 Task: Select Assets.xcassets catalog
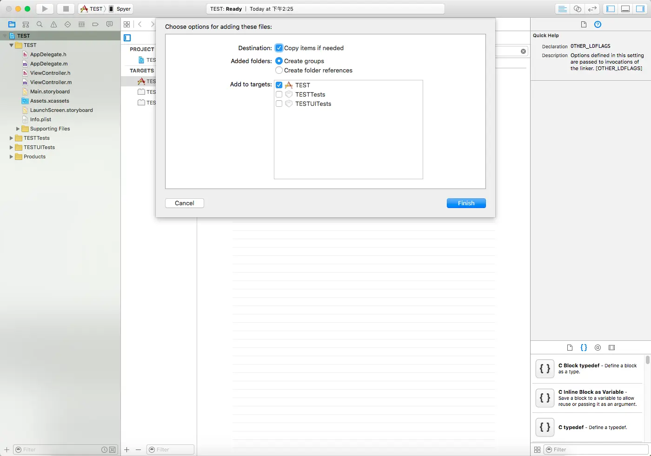coord(49,101)
